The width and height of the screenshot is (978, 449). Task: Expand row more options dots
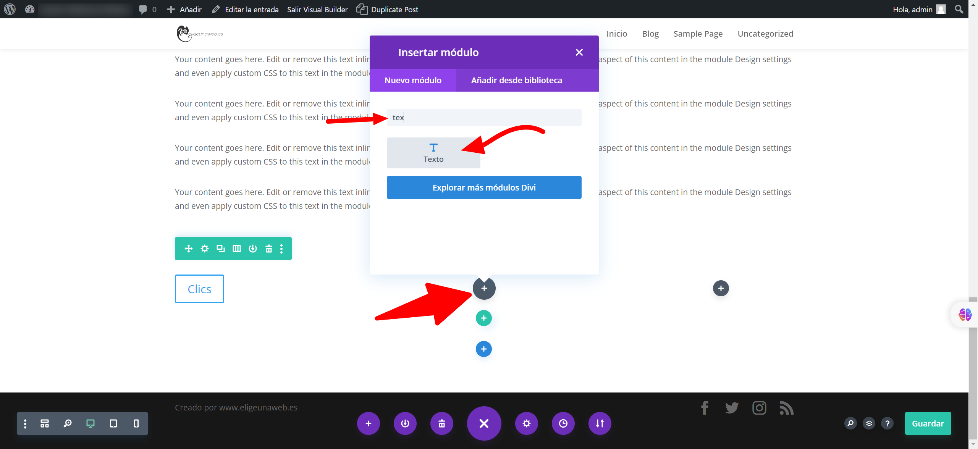pyautogui.click(x=281, y=249)
